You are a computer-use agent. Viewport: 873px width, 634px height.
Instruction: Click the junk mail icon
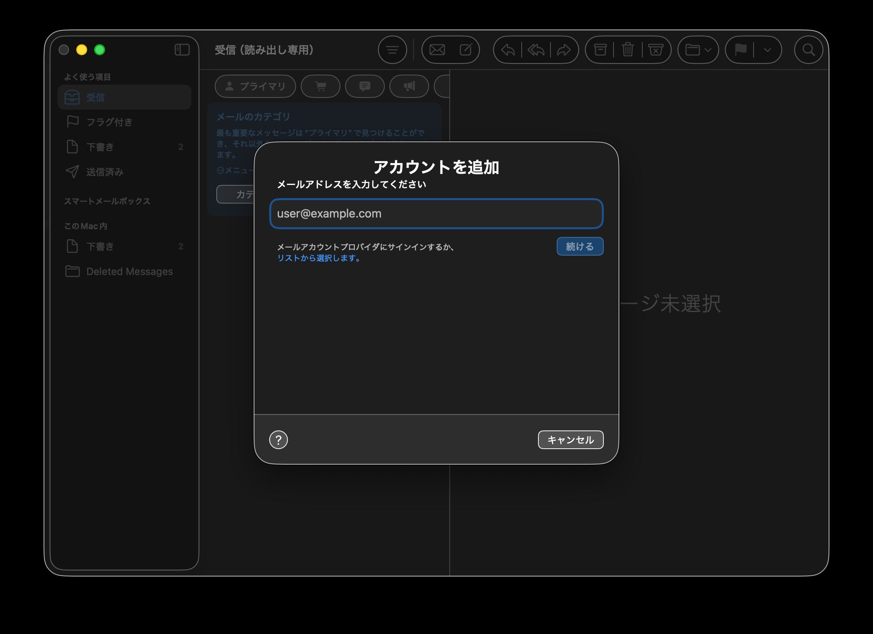click(x=656, y=50)
